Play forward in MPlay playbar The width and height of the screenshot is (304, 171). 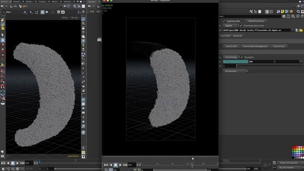120,165
